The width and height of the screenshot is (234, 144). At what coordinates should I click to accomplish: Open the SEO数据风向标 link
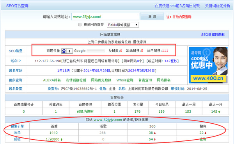[x=213, y=34]
